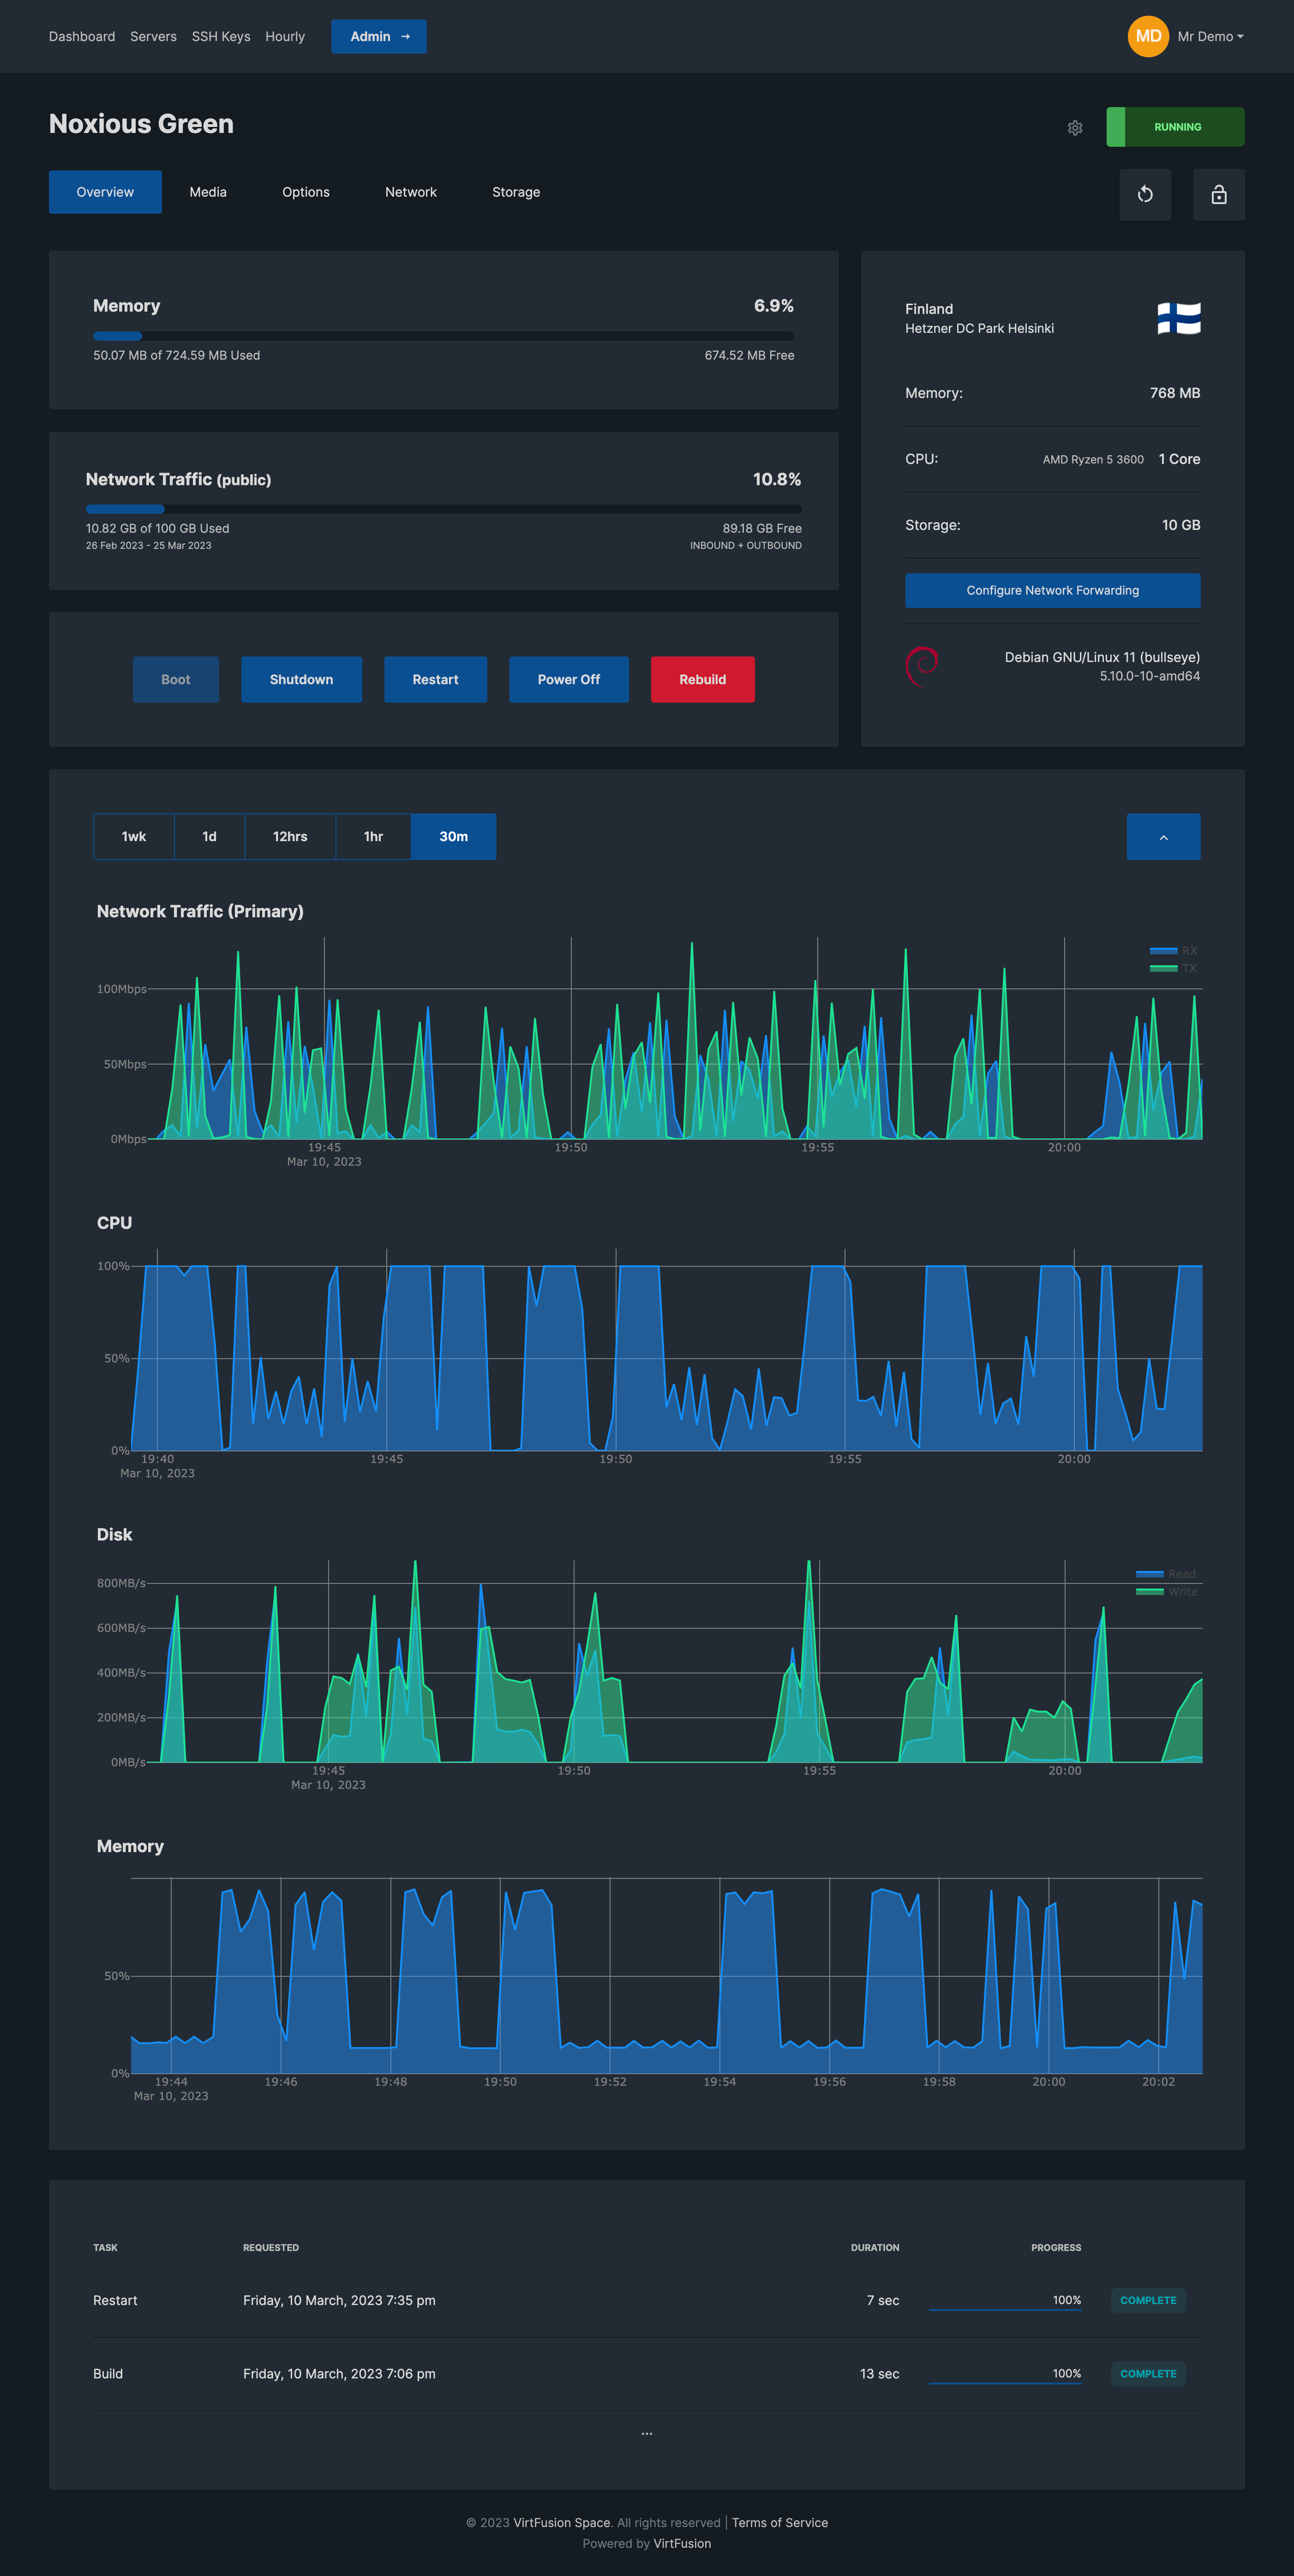This screenshot has height=2576, width=1294.
Task: Open the Terms of Service link
Action: [x=779, y=2522]
